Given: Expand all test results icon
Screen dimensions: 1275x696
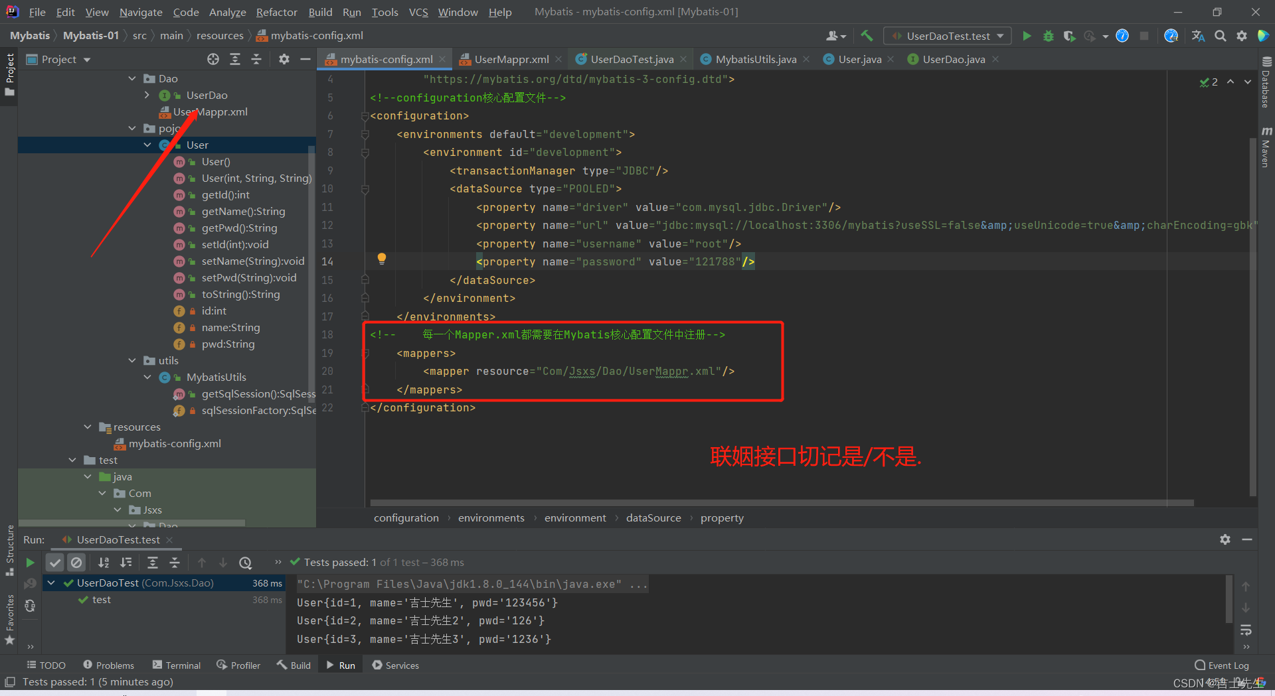Looking at the screenshot, I should (x=153, y=563).
